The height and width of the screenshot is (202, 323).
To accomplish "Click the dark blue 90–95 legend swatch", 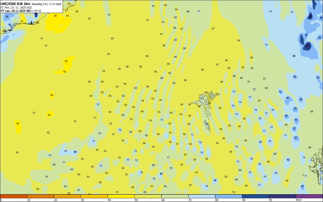I will point(255,196).
